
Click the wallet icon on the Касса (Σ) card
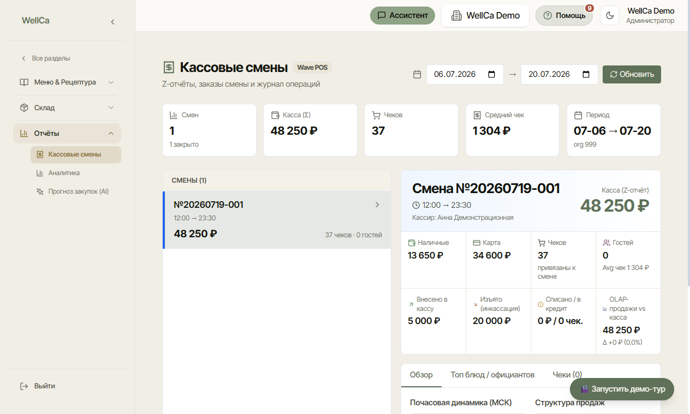click(x=275, y=115)
